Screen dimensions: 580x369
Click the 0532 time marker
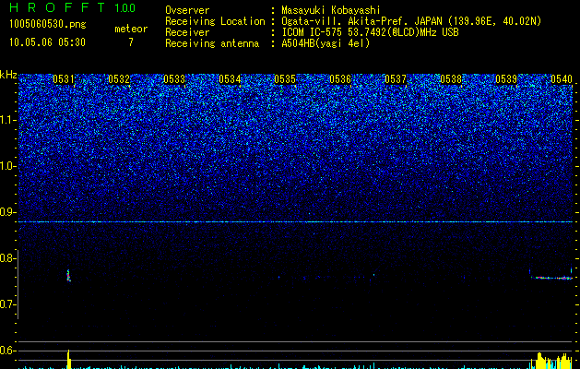pyautogui.click(x=119, y=79)
